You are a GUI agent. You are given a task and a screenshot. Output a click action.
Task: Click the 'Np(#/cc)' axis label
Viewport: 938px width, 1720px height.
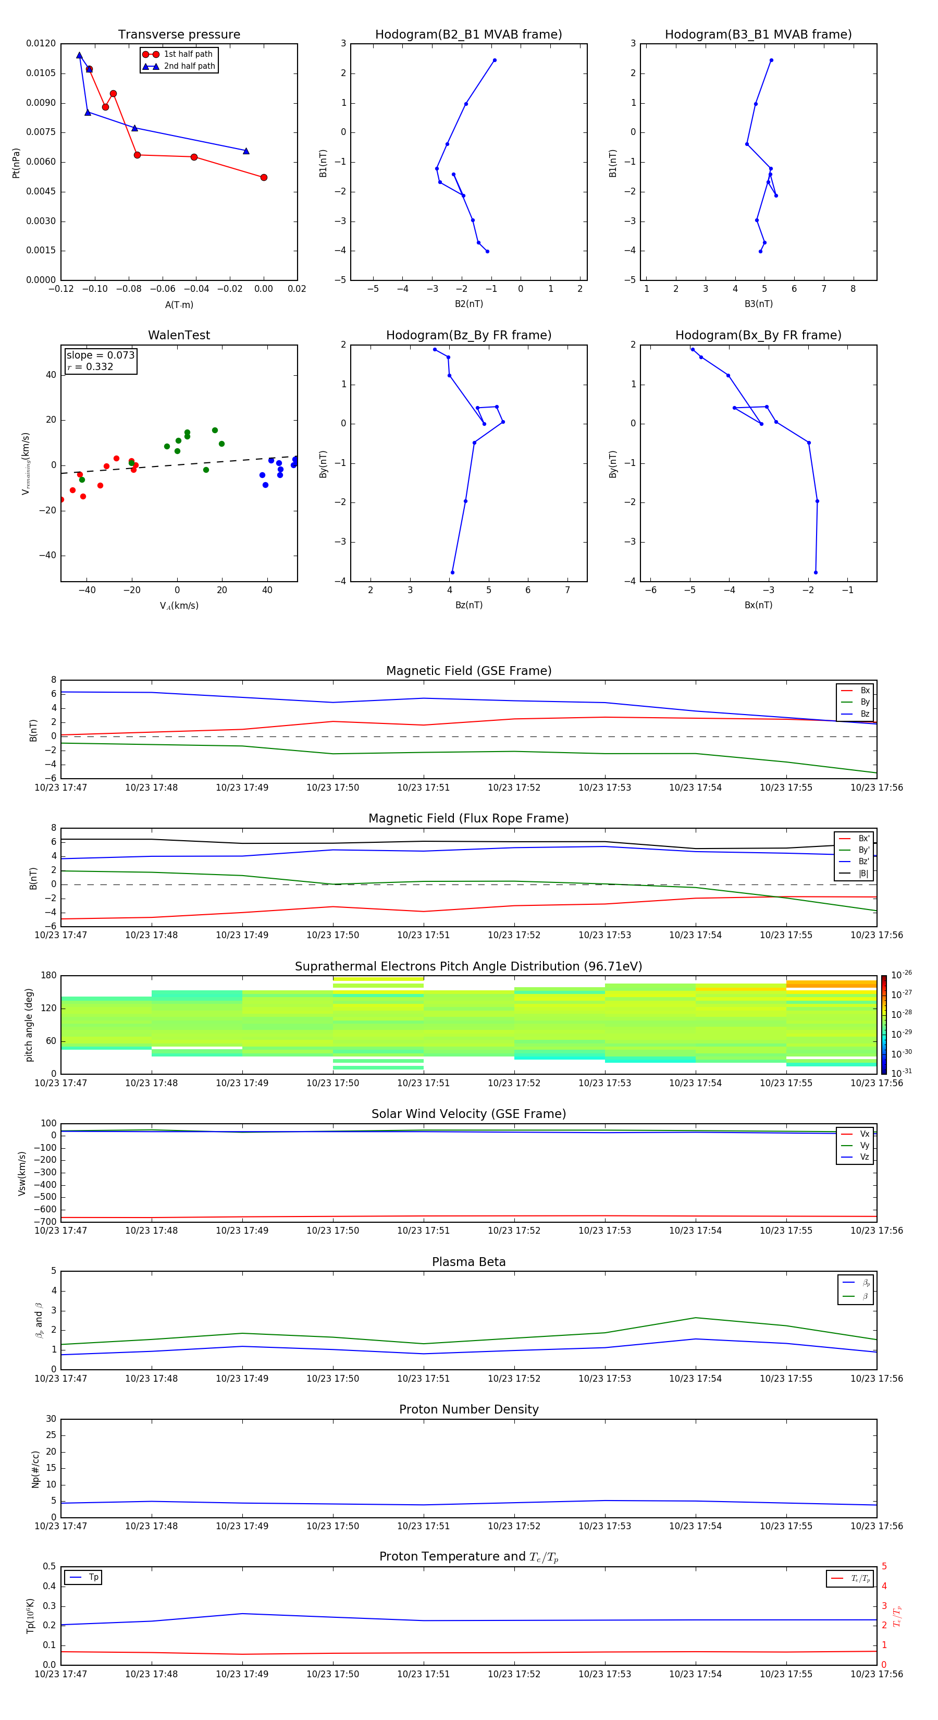coord(35,1469)
